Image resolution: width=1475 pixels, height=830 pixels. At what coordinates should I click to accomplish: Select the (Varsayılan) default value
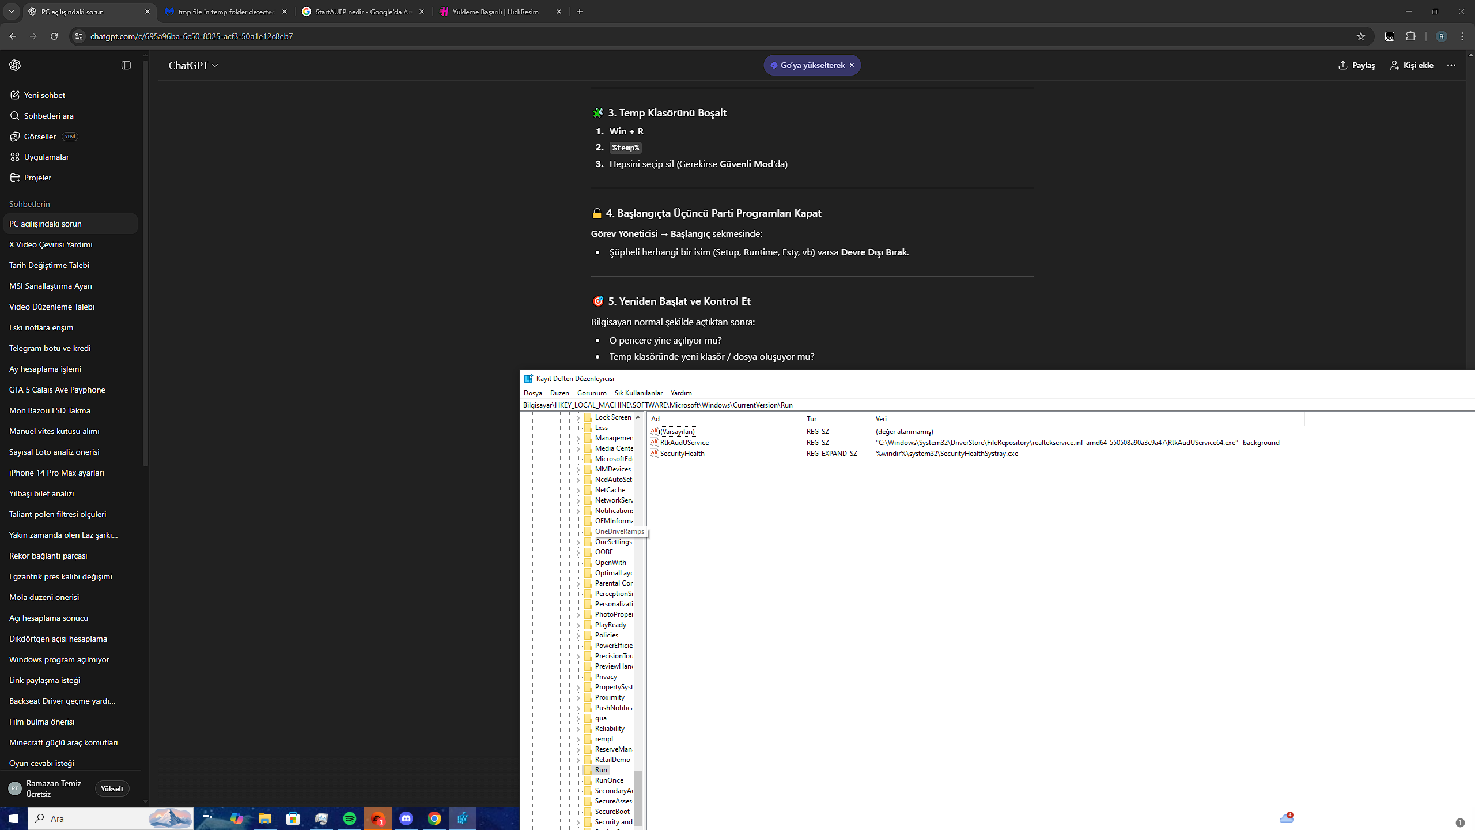coord(678,432)
